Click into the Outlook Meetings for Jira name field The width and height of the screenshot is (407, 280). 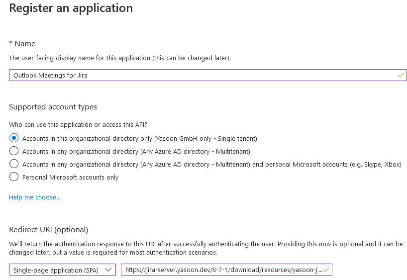[x=199, y=75]
